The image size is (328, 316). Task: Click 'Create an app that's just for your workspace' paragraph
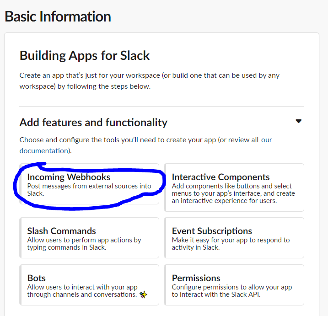(149, 81)
